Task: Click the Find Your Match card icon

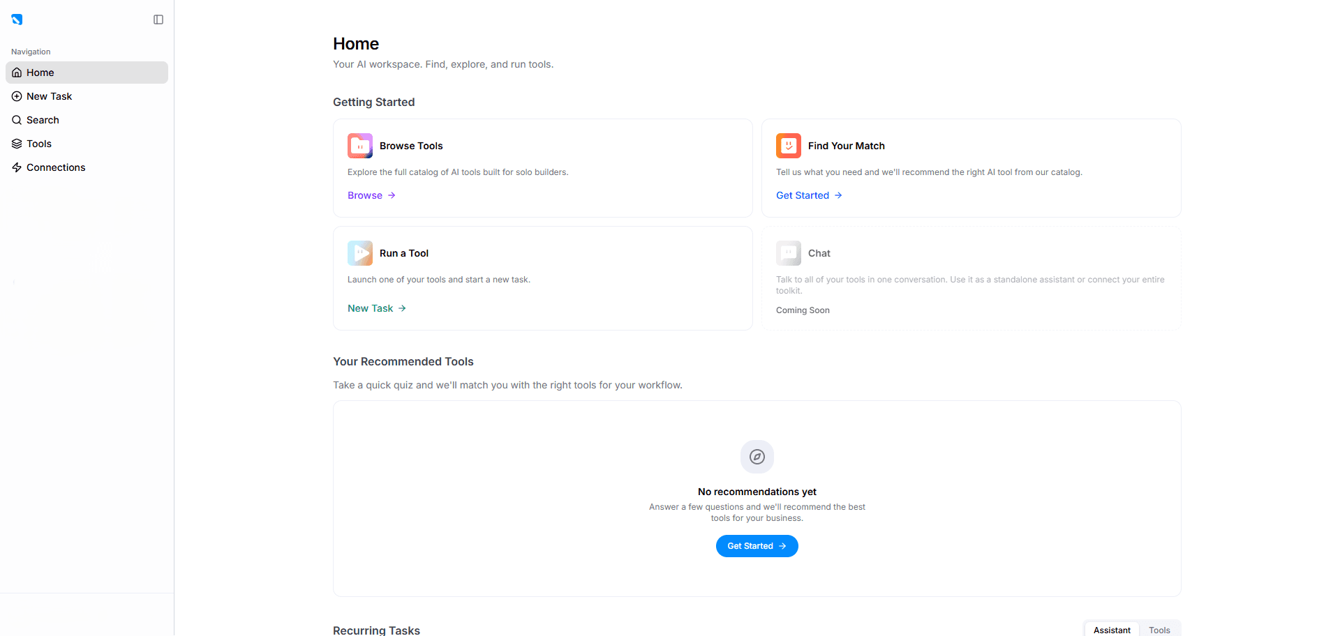Action: click(788, 146)
